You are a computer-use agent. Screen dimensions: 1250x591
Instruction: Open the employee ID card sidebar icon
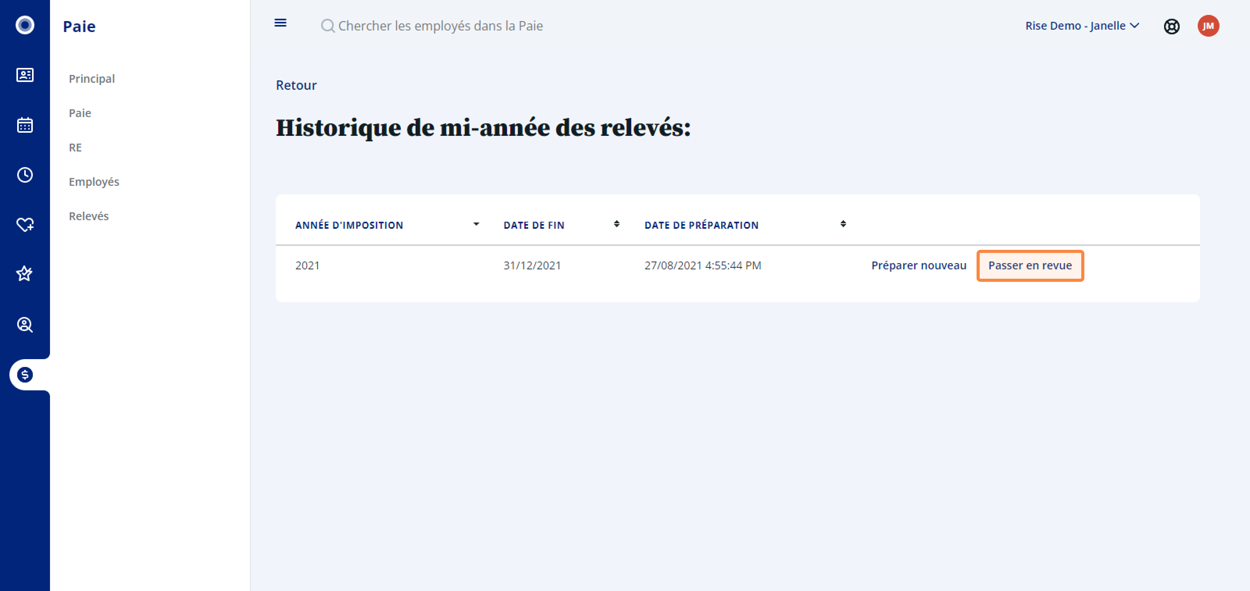coord(25,75)
